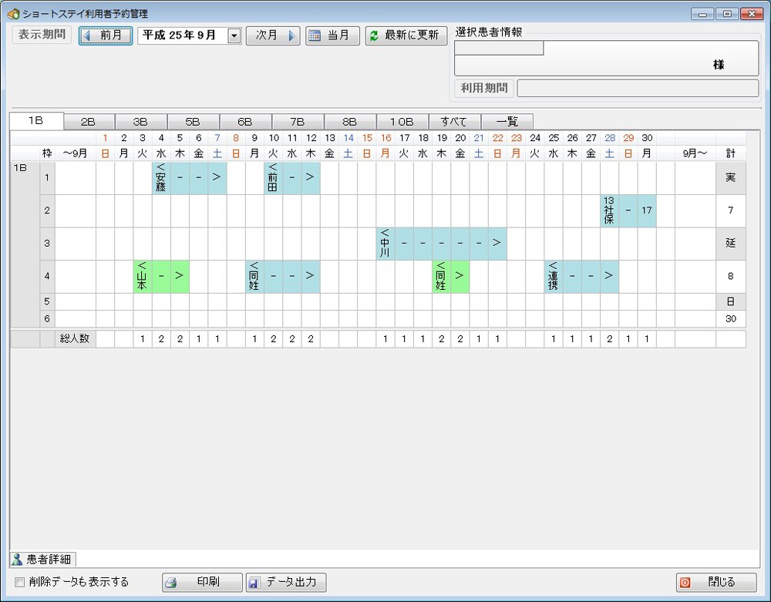Maximize the window
Screen dimensions: 771x602
click(727, 14)
